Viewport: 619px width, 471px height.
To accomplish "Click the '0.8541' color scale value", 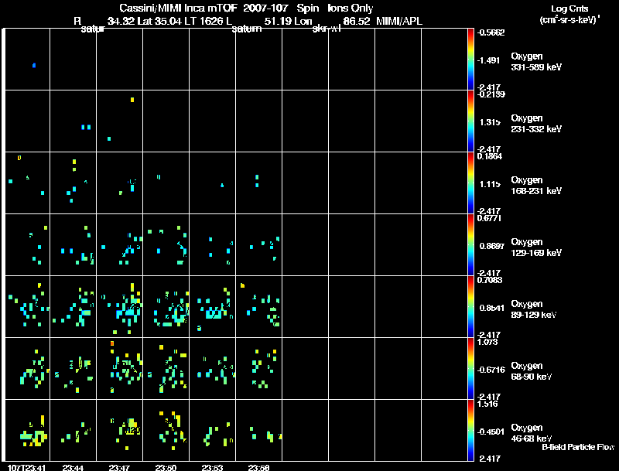I will tap(492, 308).
